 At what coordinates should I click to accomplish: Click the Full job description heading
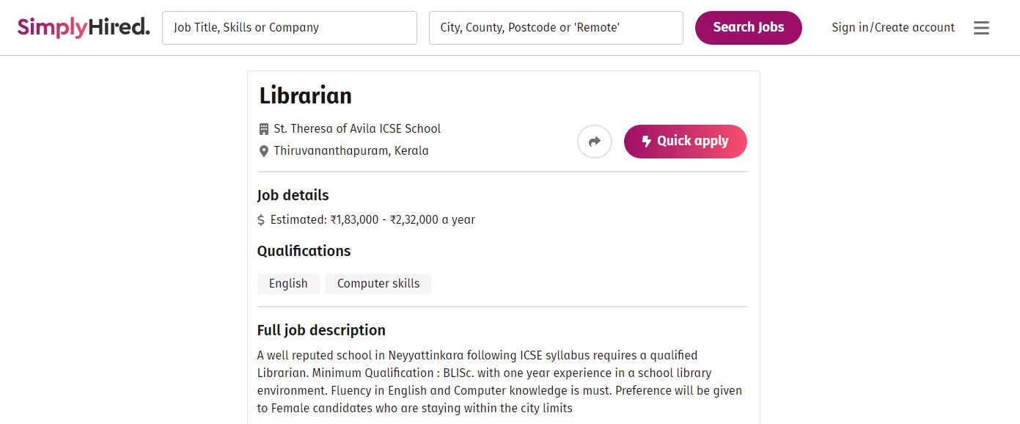tap(321, 330)
